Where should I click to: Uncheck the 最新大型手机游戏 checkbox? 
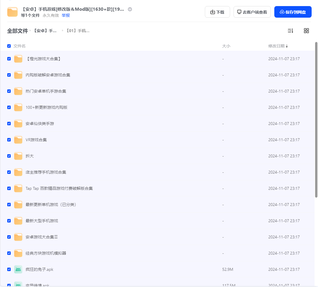[x=9, y=221]
